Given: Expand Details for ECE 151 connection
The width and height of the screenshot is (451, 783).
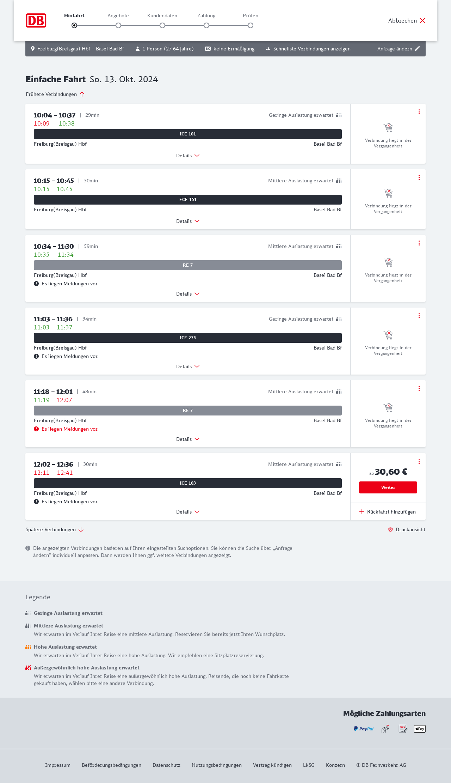Looking at the screenshot, I should (x=188, y=221).
